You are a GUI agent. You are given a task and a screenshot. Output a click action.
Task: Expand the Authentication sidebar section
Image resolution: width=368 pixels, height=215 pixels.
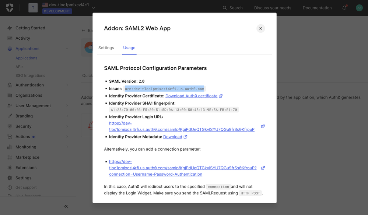67,85
